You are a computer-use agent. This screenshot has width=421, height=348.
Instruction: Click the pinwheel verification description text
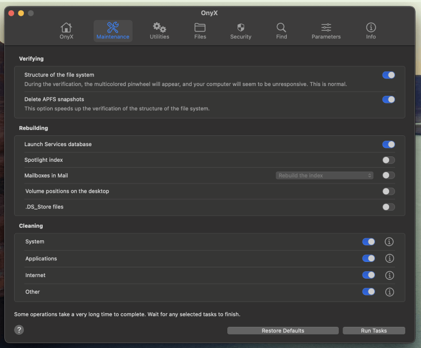[186, 84]
